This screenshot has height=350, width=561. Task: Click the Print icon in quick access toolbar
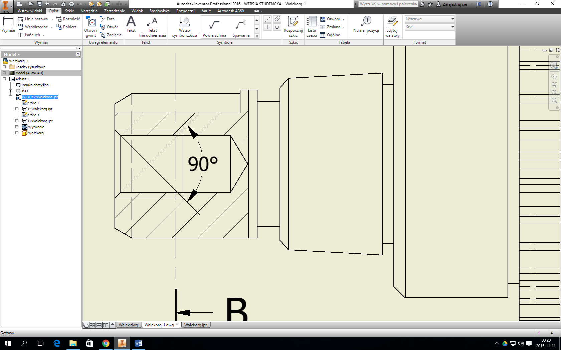(x=71, y=4)
